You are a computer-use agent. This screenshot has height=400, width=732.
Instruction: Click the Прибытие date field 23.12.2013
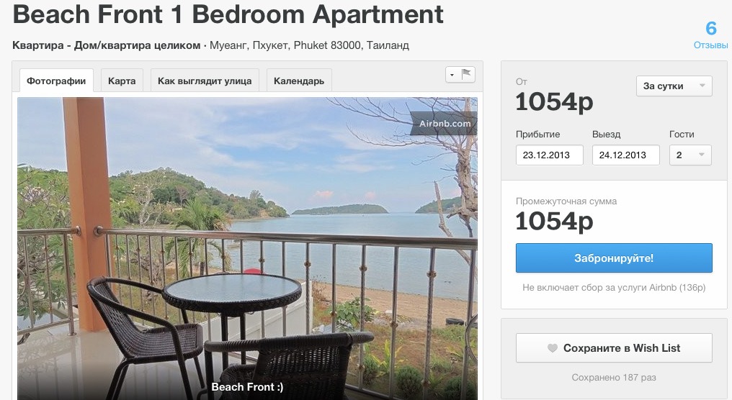[x=550, y=155]
